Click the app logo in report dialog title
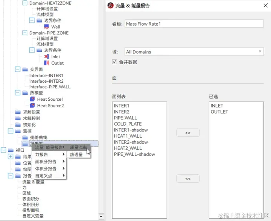This screenshot has width=271, height=221. click(110, 6)
